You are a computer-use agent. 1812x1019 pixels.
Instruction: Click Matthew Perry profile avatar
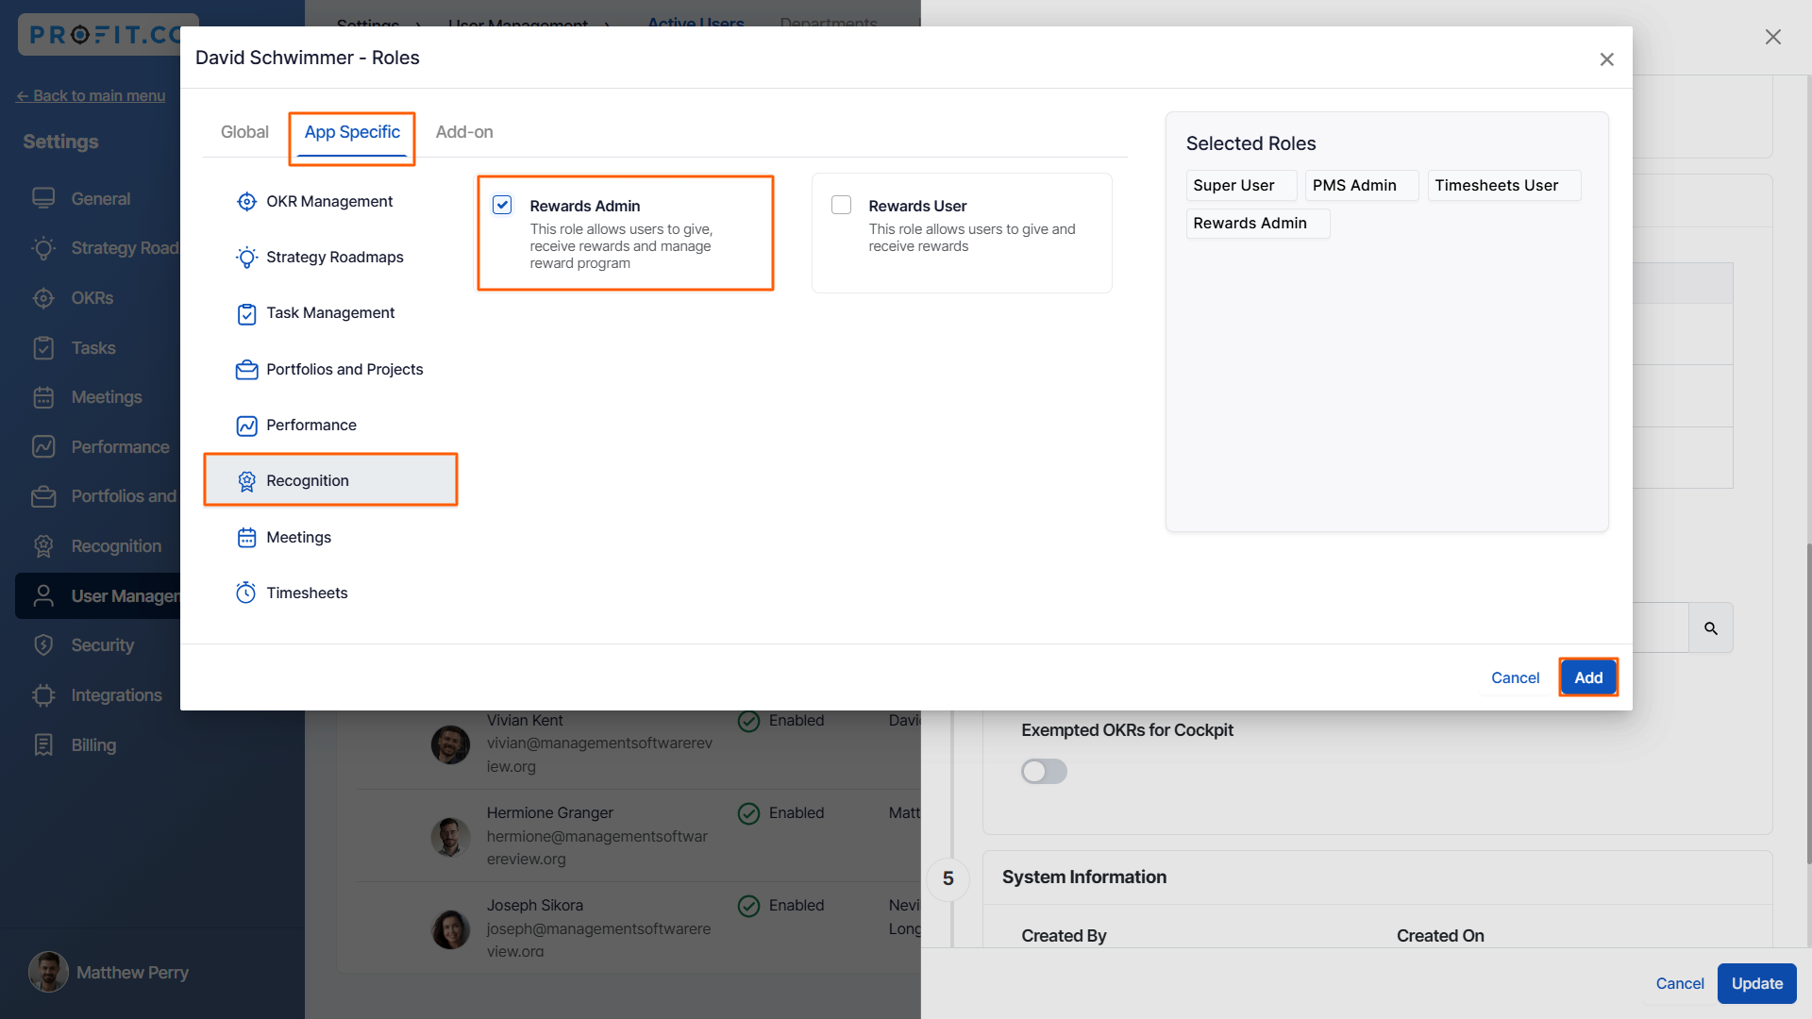coord(48,973)
